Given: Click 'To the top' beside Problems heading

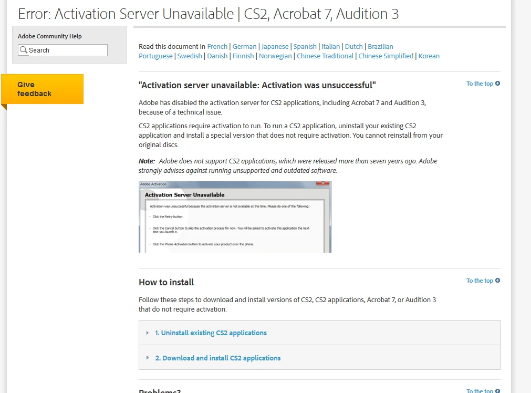Looking at the screenshot, I should 480,390.
